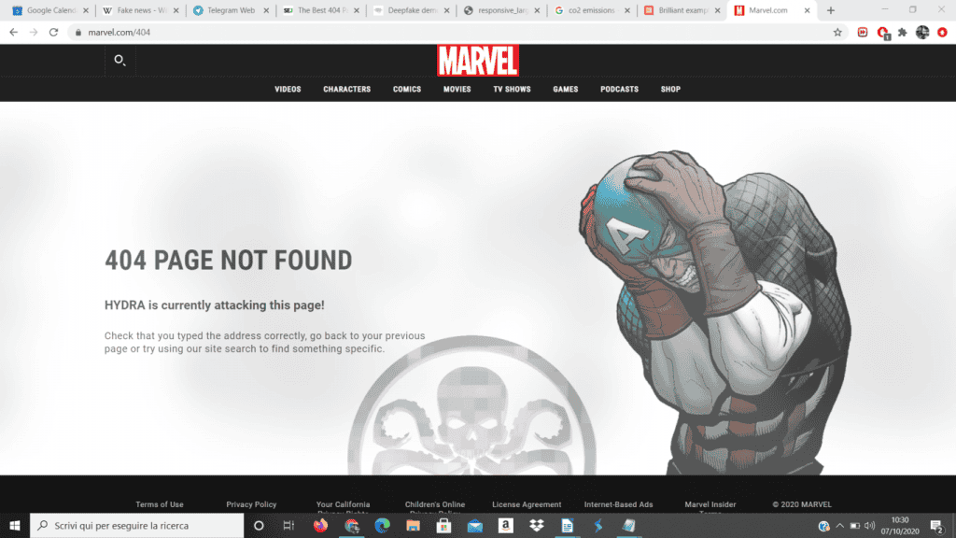Open the notification center icon
This screenshot has width=956, height=538.
[x=937, y=526]
